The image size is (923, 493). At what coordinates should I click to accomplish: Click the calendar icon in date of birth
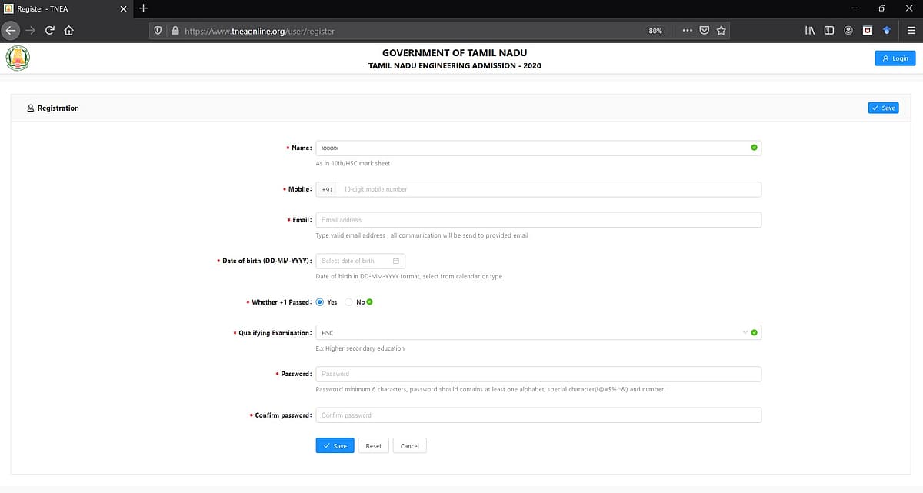click(396, 261)
